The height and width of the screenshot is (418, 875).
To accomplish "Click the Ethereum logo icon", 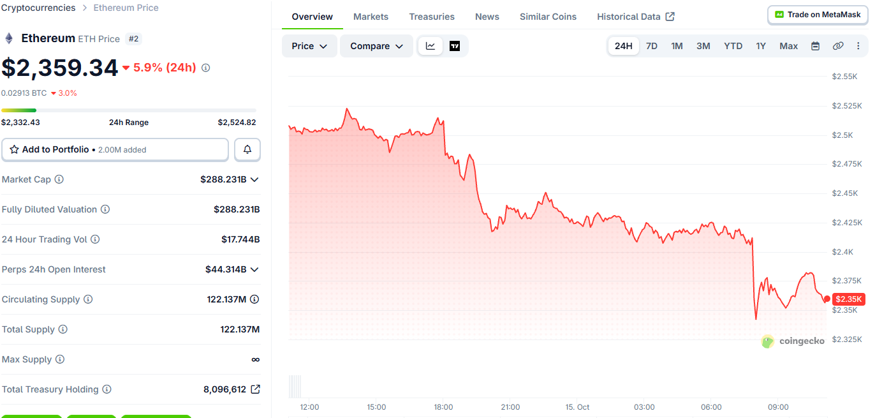I will 9,38.
